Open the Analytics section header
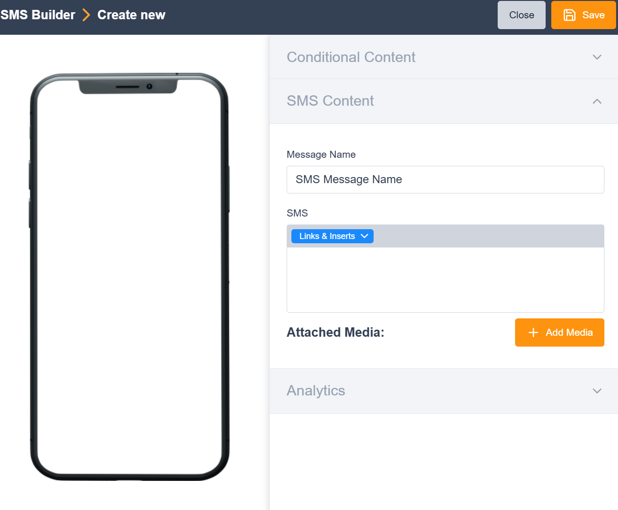Screen dimensions: 618x510 point(444,391)
